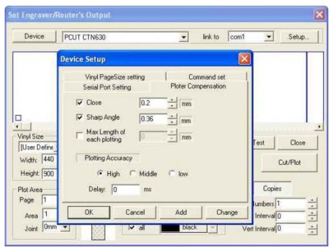Enable Max Length of each plotting

tap(79, 136)
